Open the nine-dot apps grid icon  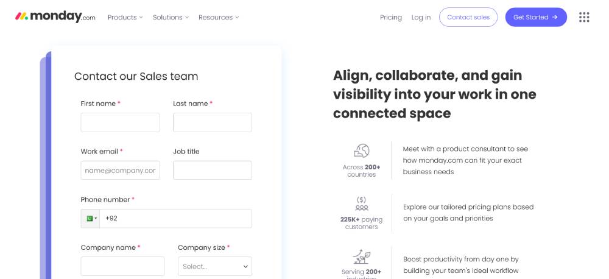[x=584, y=17]
